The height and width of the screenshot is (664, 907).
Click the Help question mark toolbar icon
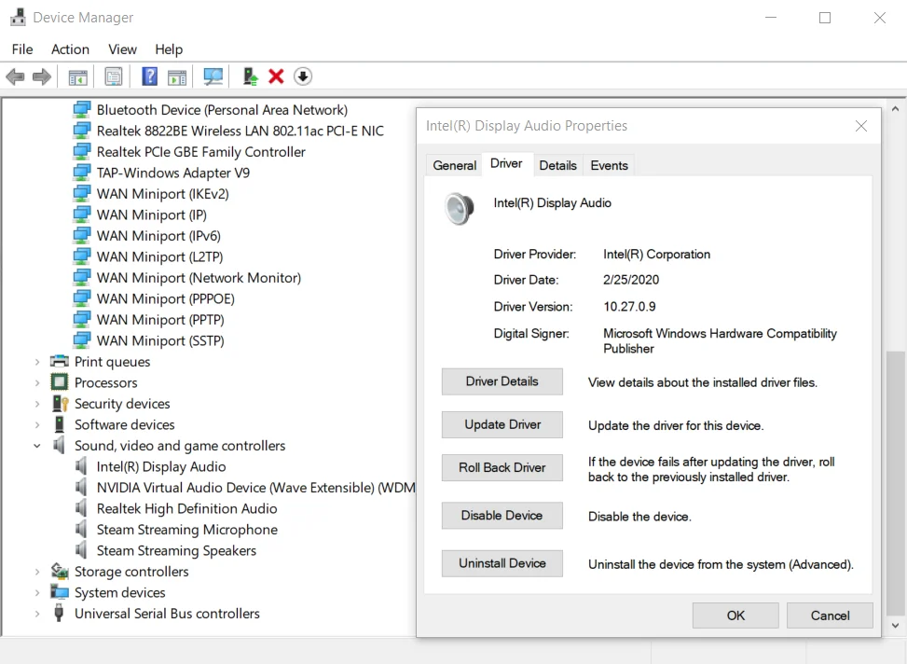click(149, 76)
